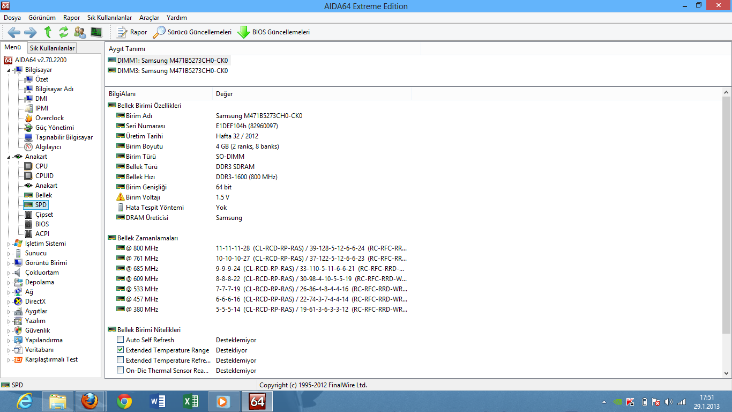Click the Algılayıcı sensor icon
732x412 pixels.
28,147
